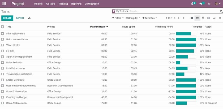The height and width of the screenshot is (109, 223).
Task: Check the Fix sink row
Action: pyautogui.click(x=2, y=51)
